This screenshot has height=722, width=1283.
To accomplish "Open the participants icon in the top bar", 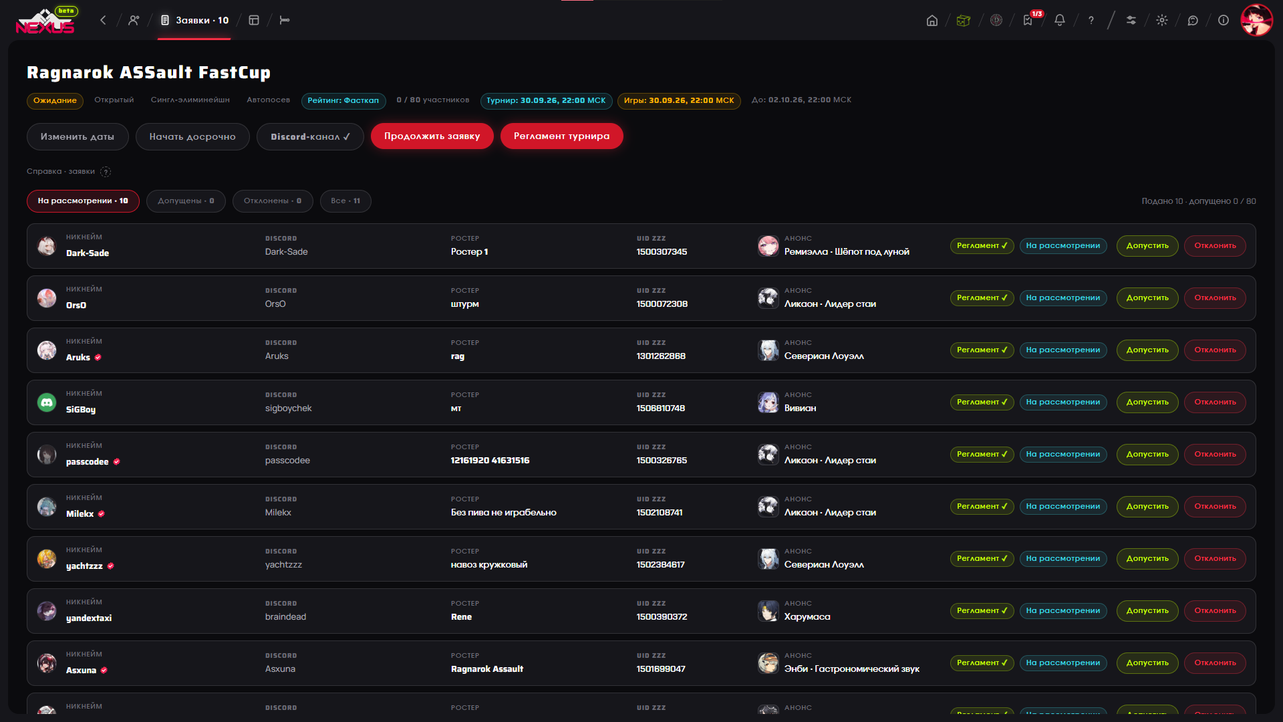I will point(134,20).
